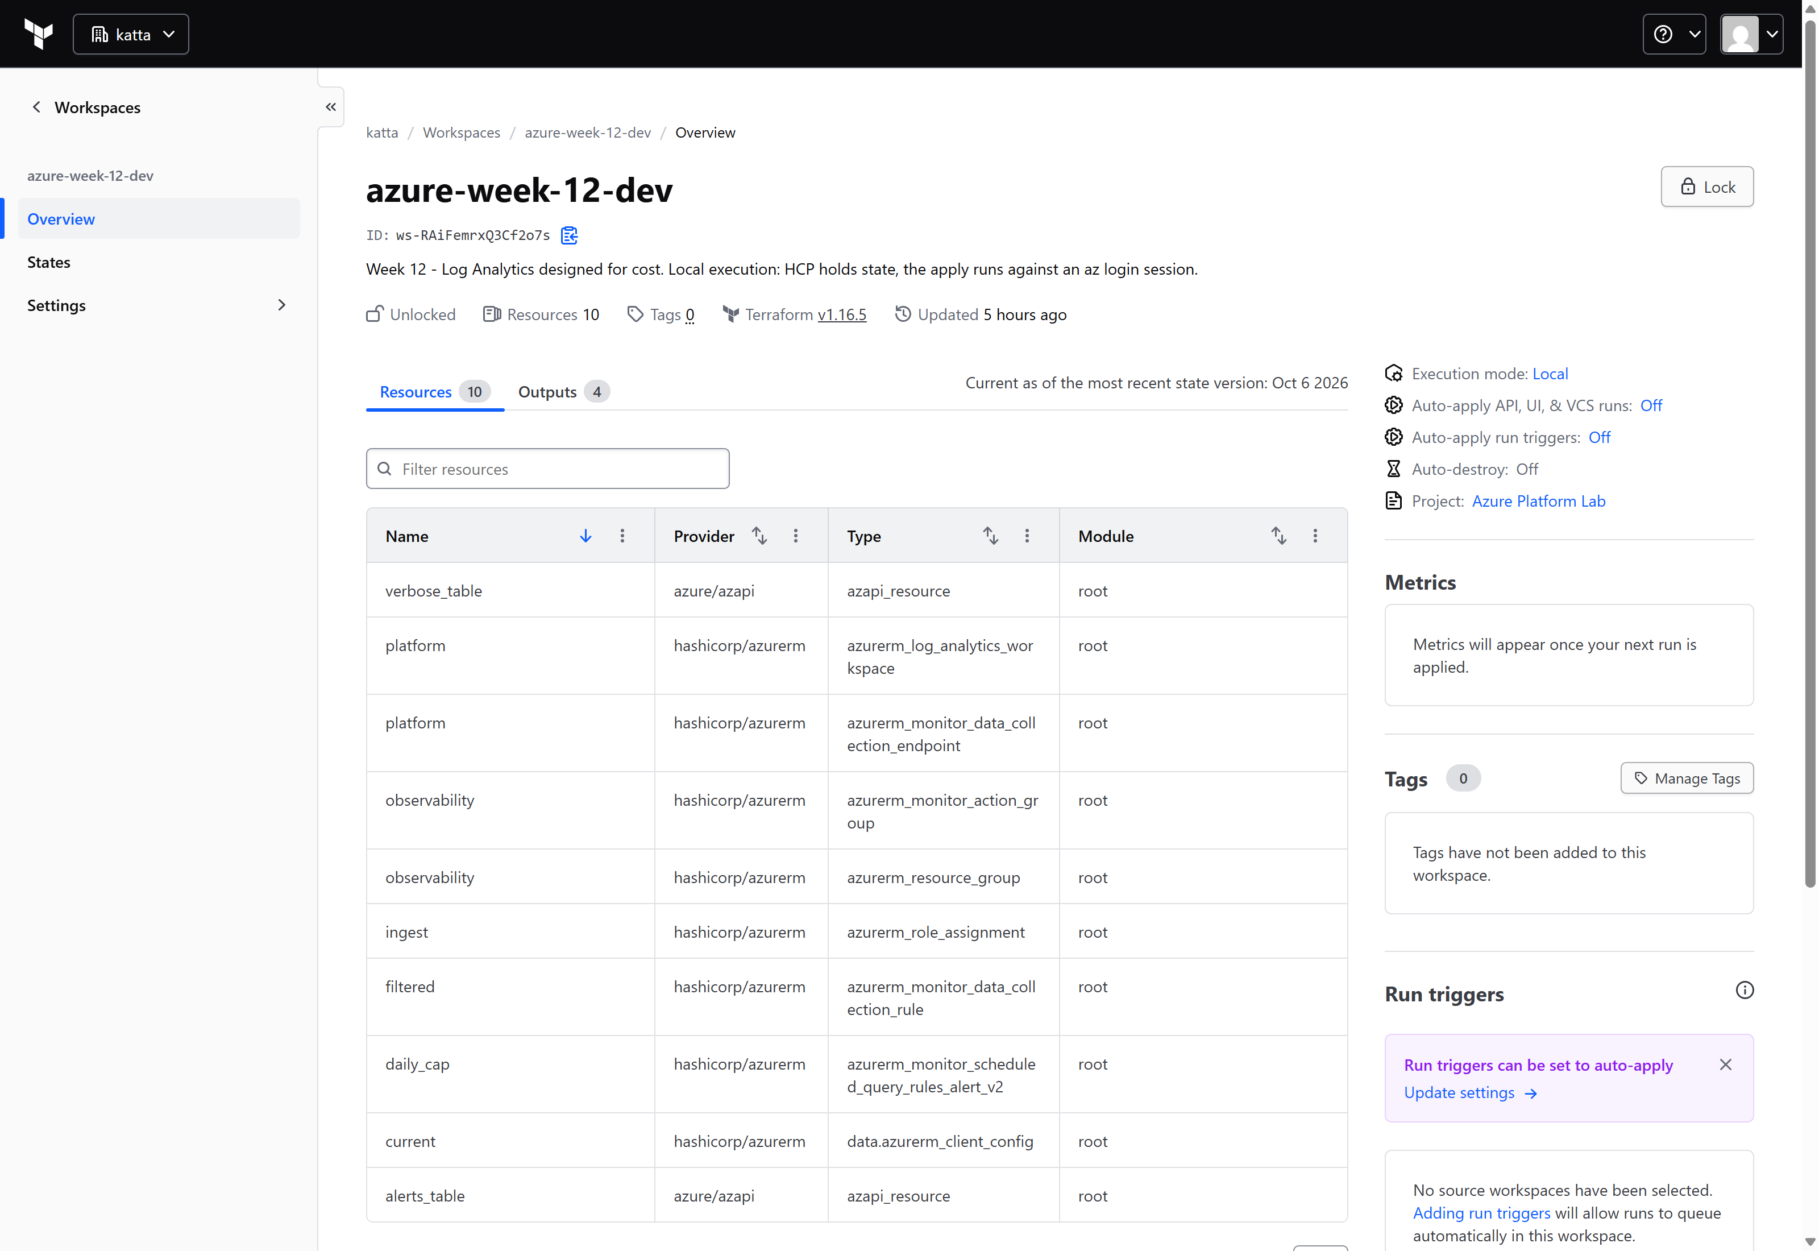1819x1251 pixels.
Task: Copy the workspace ID with clipboard icon
Action: coord(570,235)
